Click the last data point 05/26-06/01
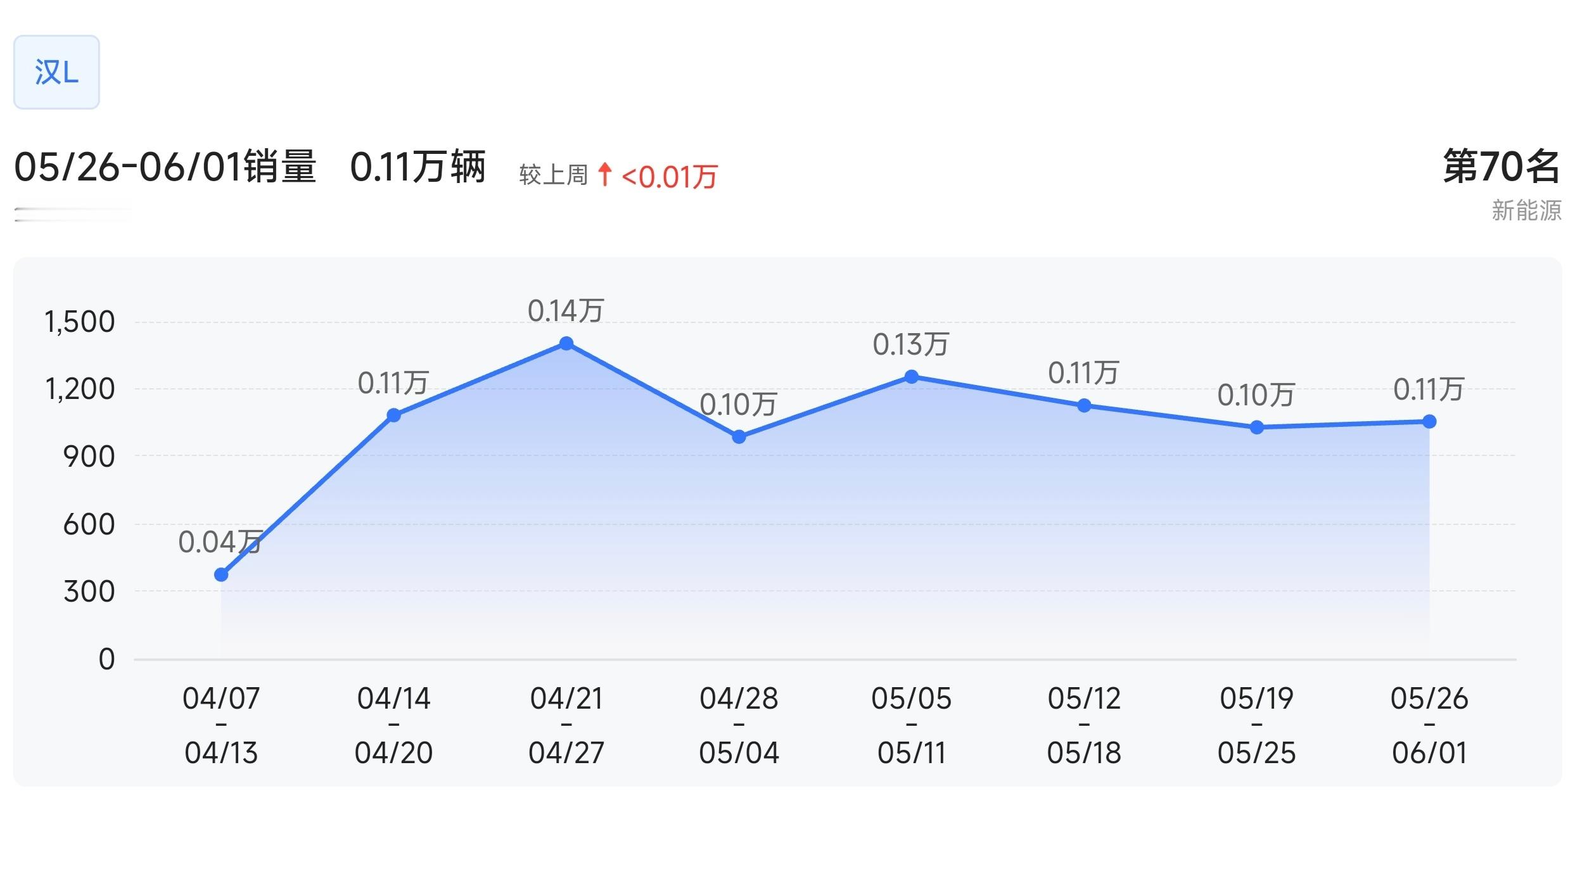Screen dimensions: 1575x886 tap(1429, 422)
